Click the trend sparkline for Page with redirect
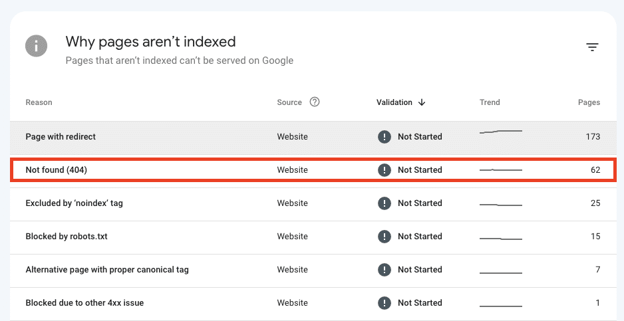 (x=501, y=132)
